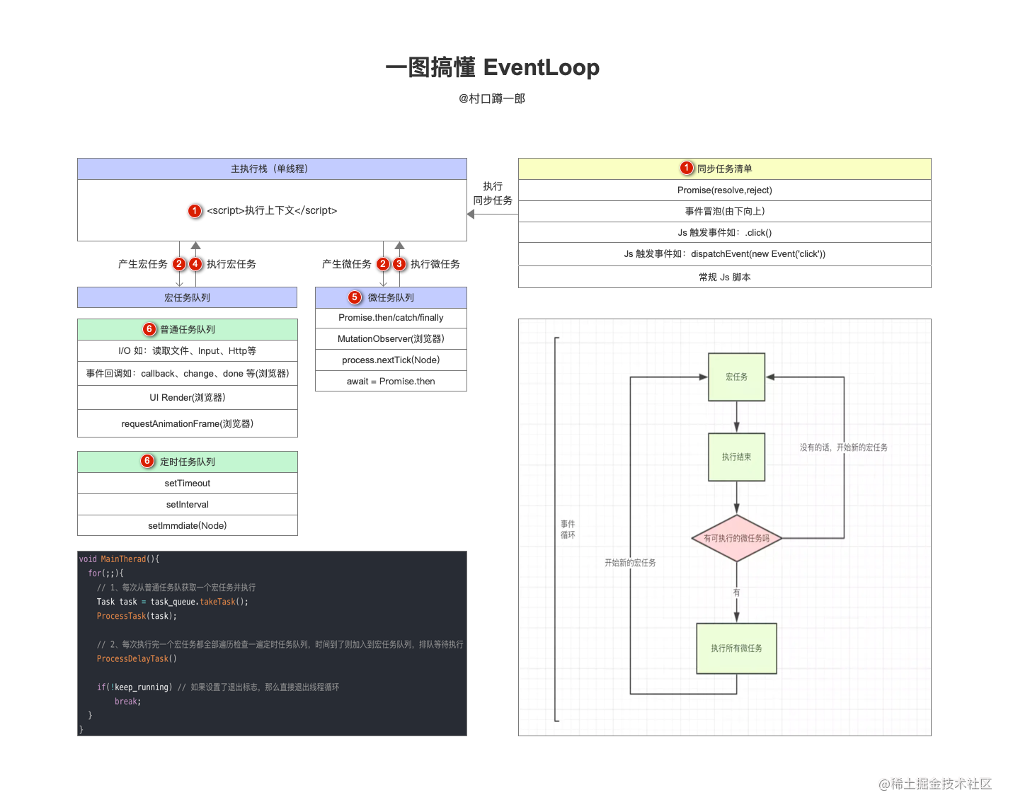Click the code line "Task task = task_queue.takeTask();"

pyautogui.click(x=173, y=602)
